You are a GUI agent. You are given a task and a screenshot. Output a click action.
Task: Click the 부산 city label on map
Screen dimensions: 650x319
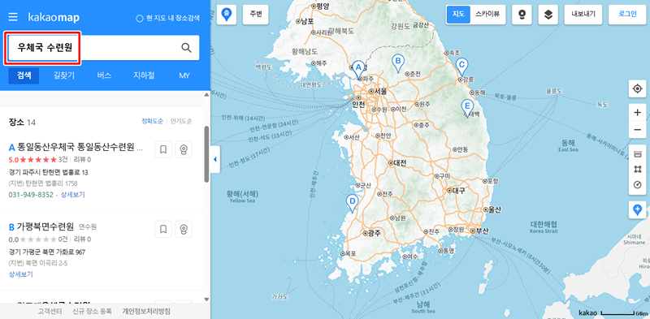coord(483,231)
